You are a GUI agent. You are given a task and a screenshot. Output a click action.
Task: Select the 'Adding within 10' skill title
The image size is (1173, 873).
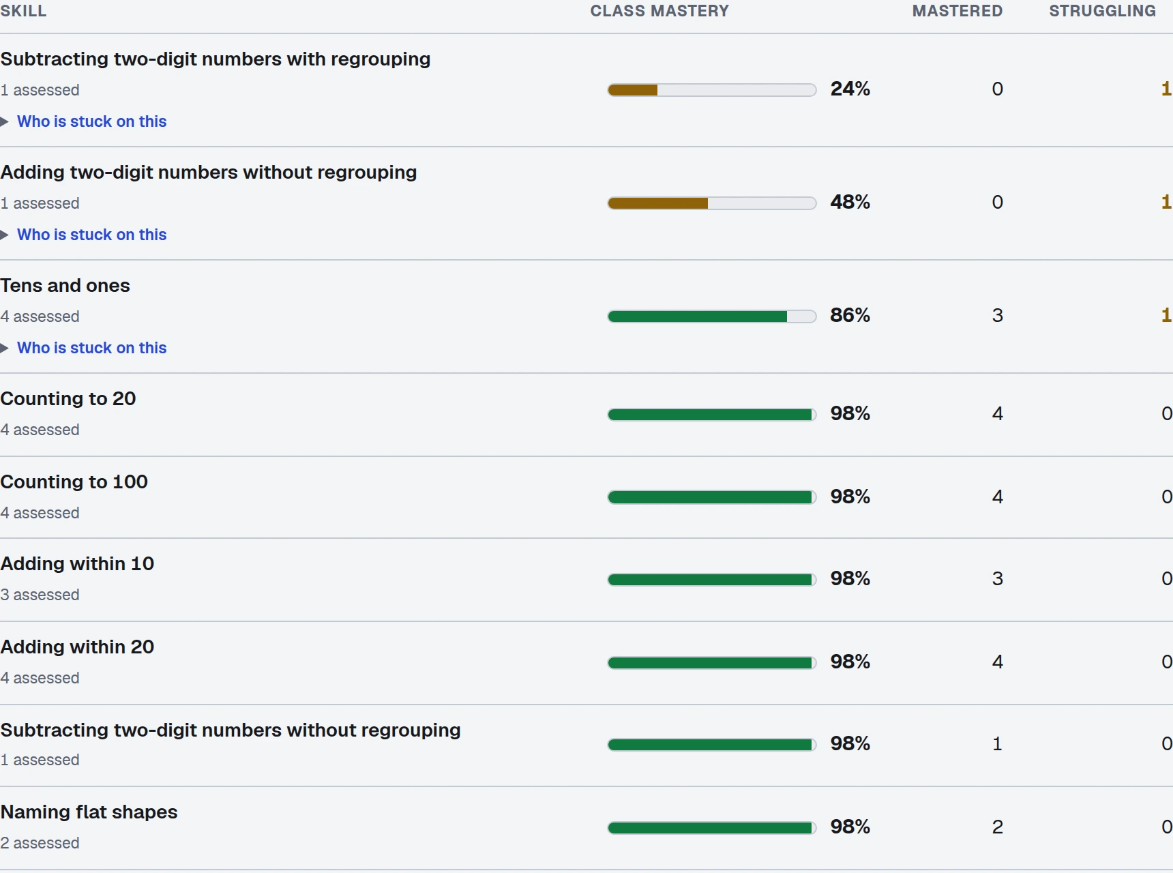77,564
